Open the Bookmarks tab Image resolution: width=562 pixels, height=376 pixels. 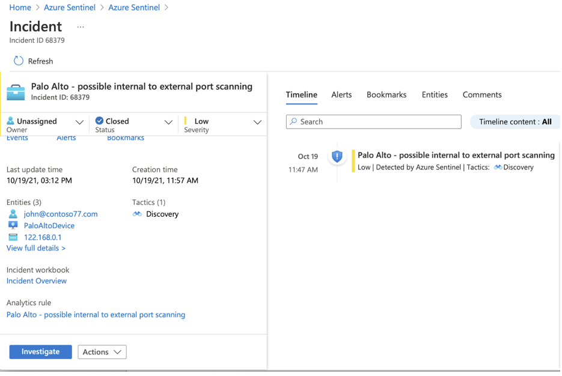pos(386,95)
